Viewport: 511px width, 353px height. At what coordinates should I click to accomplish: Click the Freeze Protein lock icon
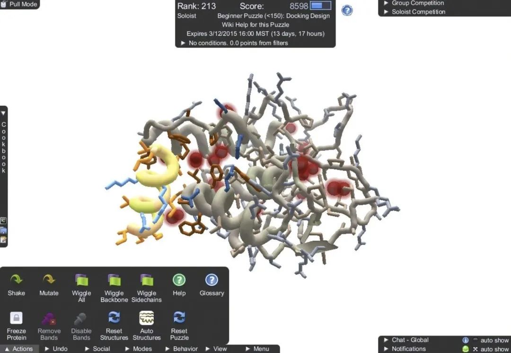(x=16, y=318)
